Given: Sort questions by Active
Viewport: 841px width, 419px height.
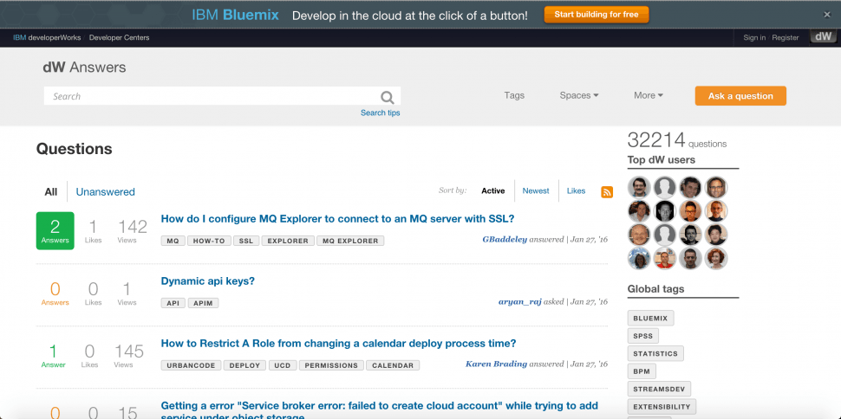Looking at the screenshot, I should pyautogui.click(x=493, y=190).
